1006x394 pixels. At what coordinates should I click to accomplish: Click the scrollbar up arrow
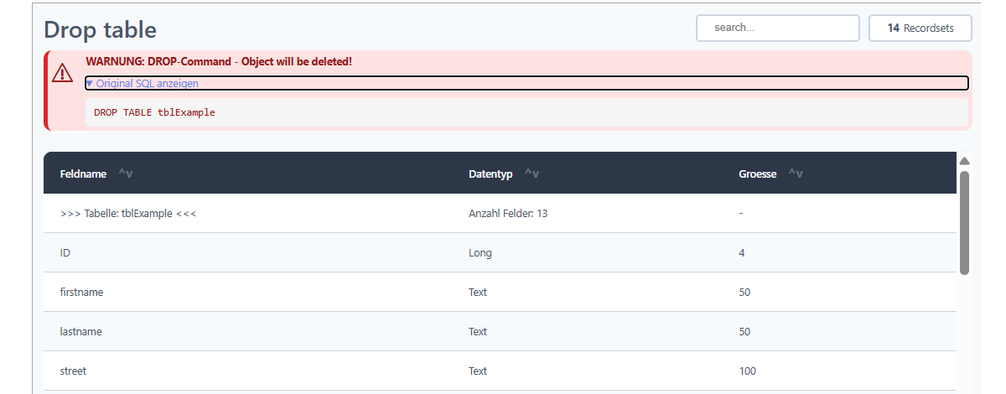click(964, 161)
